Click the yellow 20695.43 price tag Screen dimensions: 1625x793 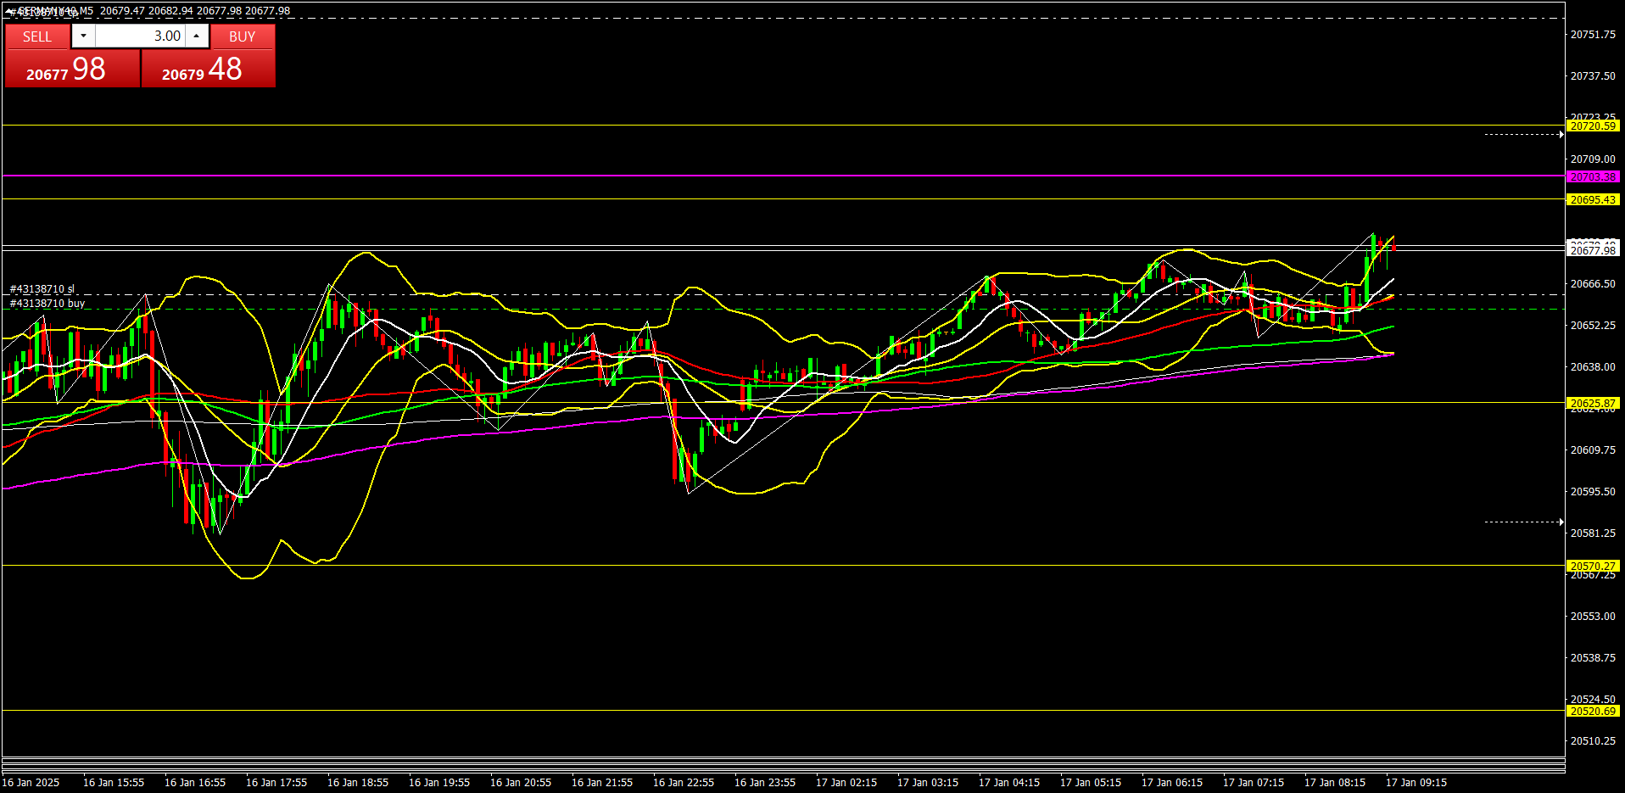(x=1593, y=200)
